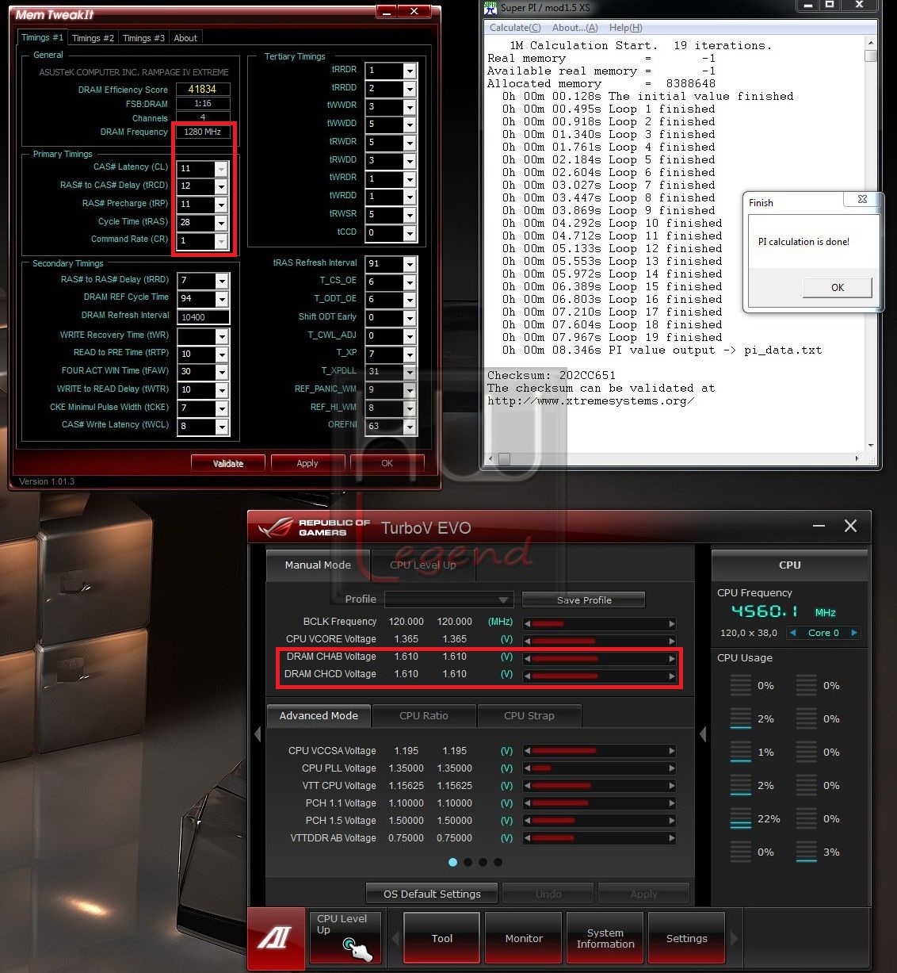
Task: Open Calculate menu in Super PI
Action: click(x=515, y=28)
